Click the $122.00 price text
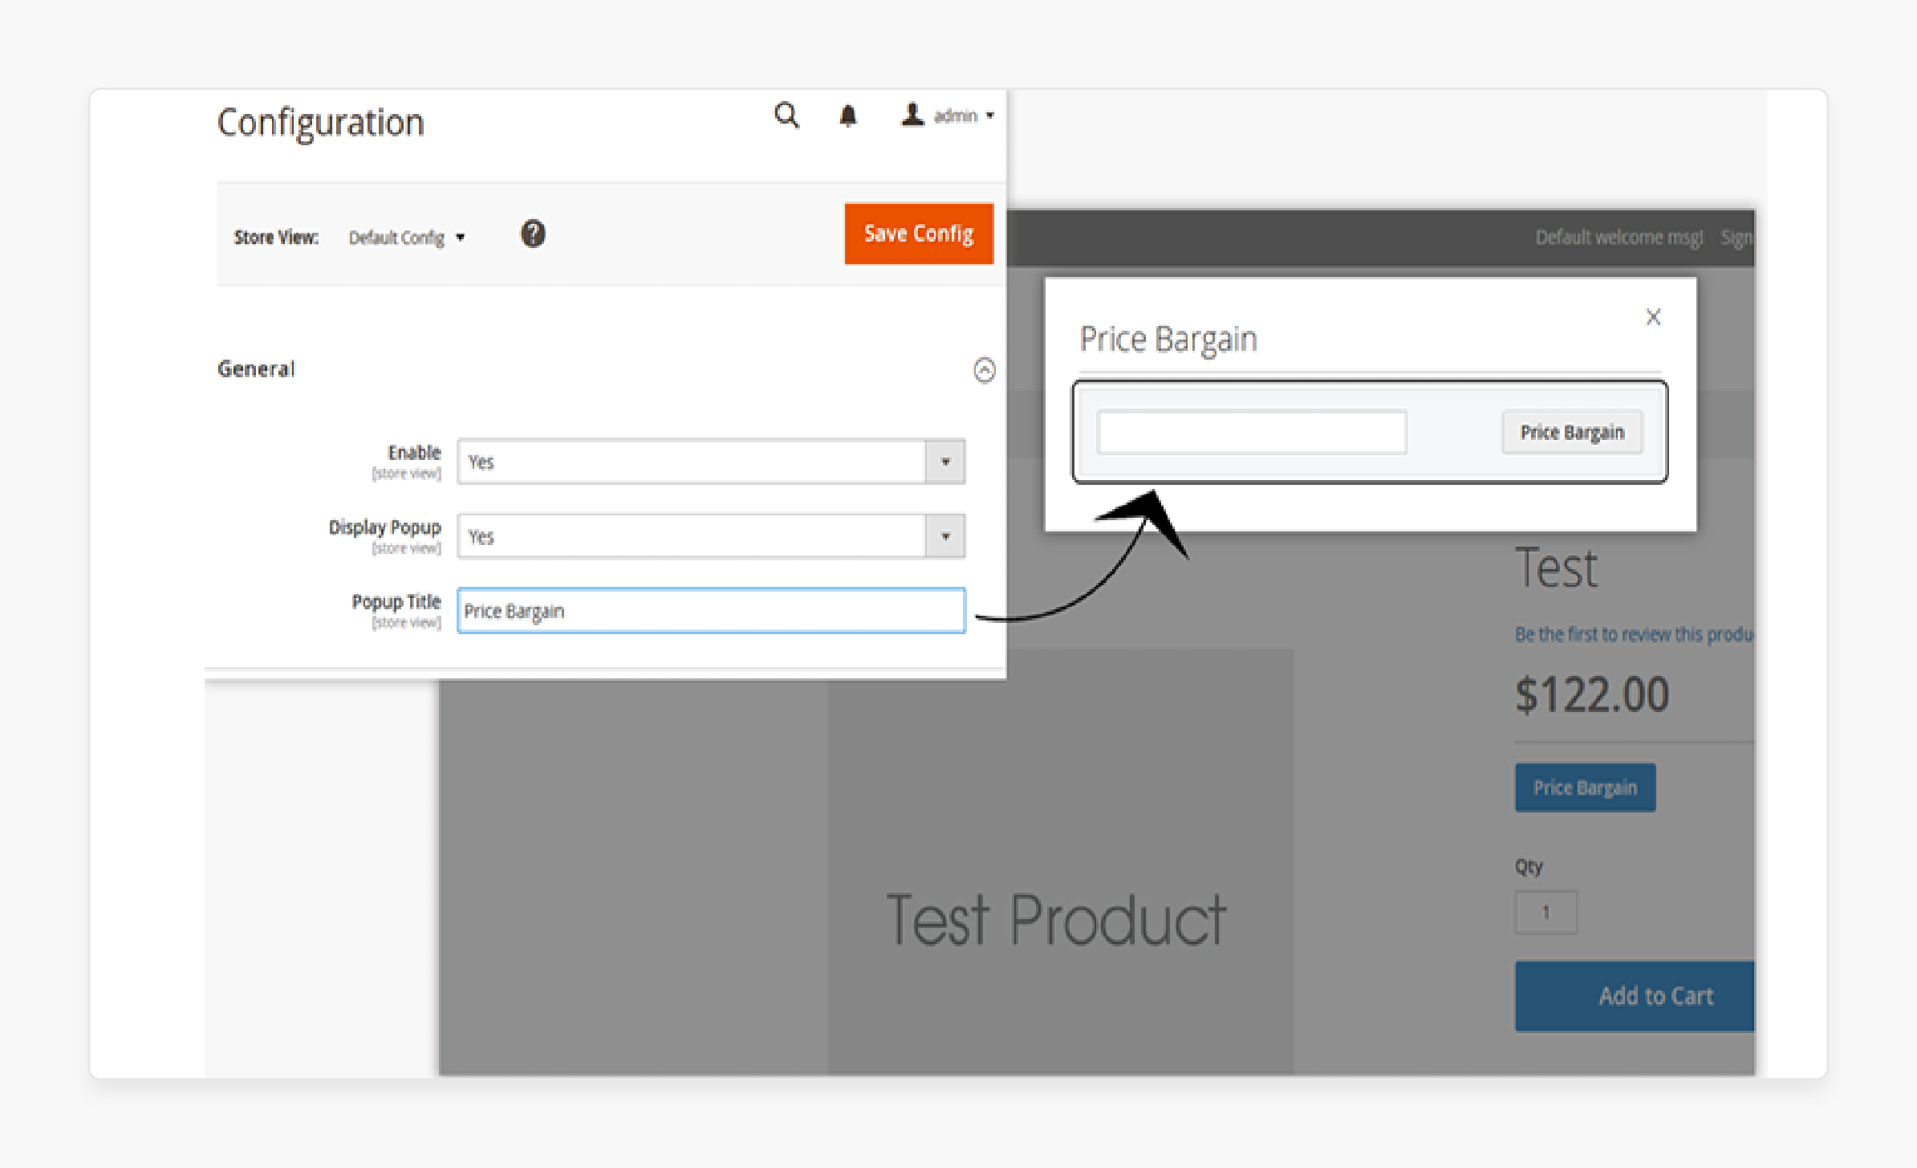 point(1592,694)
